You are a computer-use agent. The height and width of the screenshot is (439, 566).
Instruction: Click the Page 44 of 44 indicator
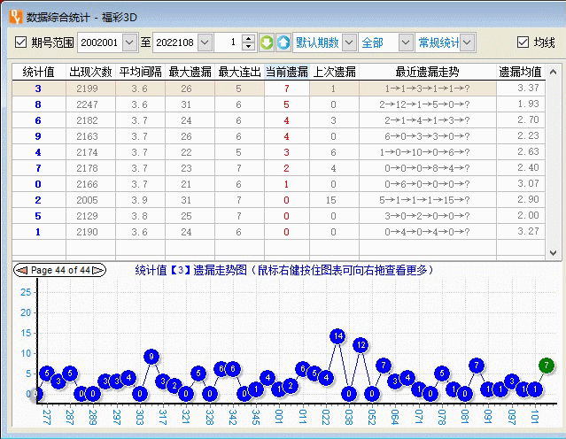(x=60, y=270)
